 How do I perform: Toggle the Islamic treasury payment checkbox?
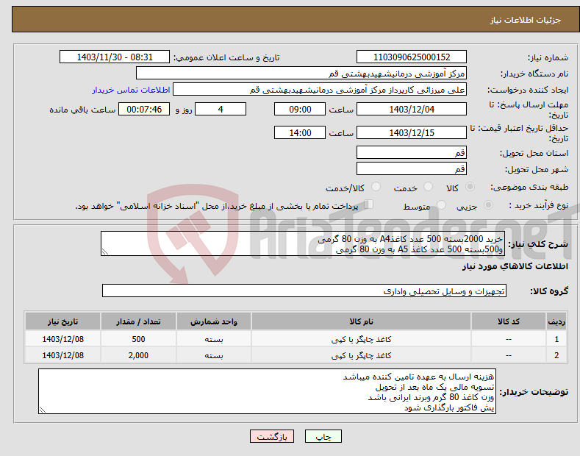point(369,204)
